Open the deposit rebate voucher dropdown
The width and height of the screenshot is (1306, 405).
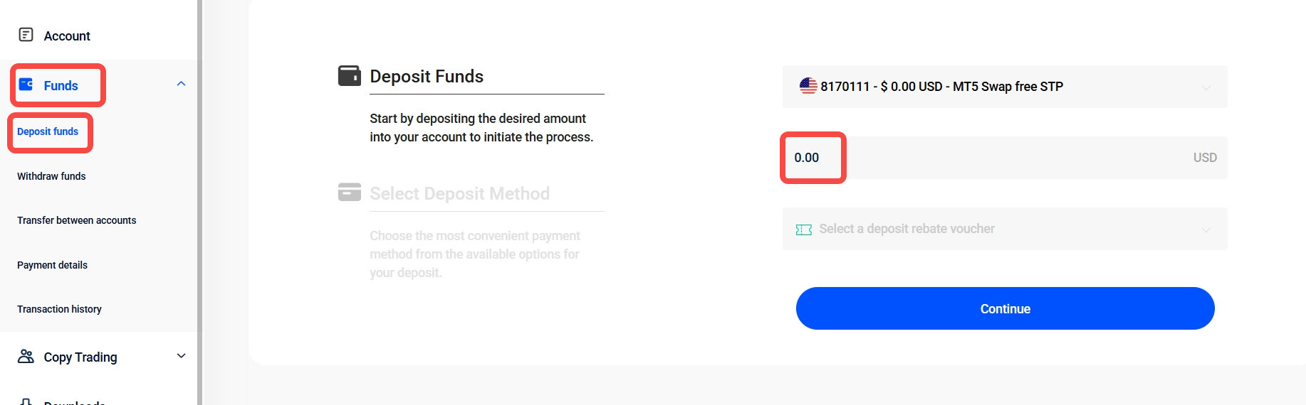click(x=1004, y=229)
